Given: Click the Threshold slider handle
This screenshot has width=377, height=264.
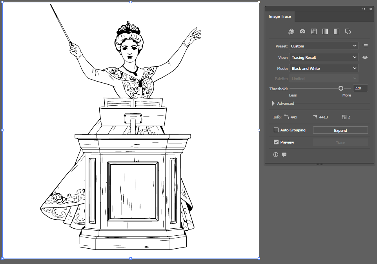Looking at the screenshot, I should (341, 89).
